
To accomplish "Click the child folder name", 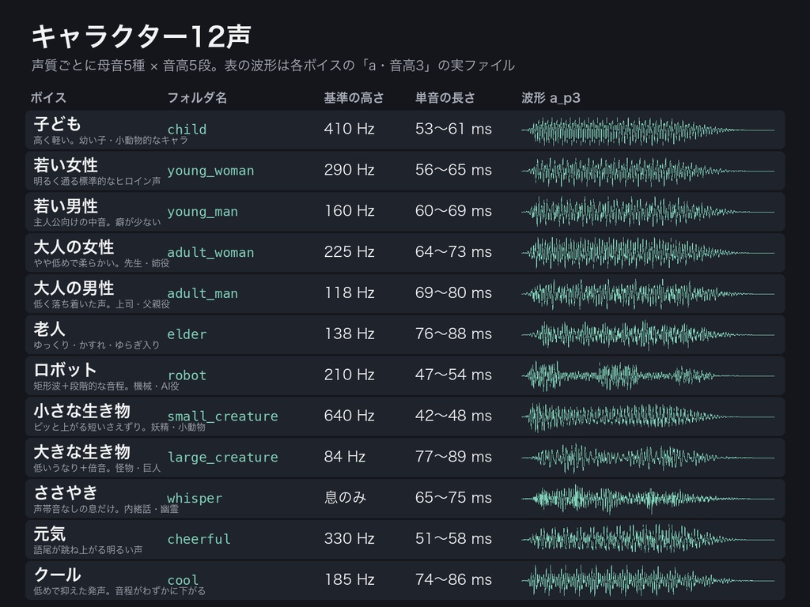I will point(187,129).
